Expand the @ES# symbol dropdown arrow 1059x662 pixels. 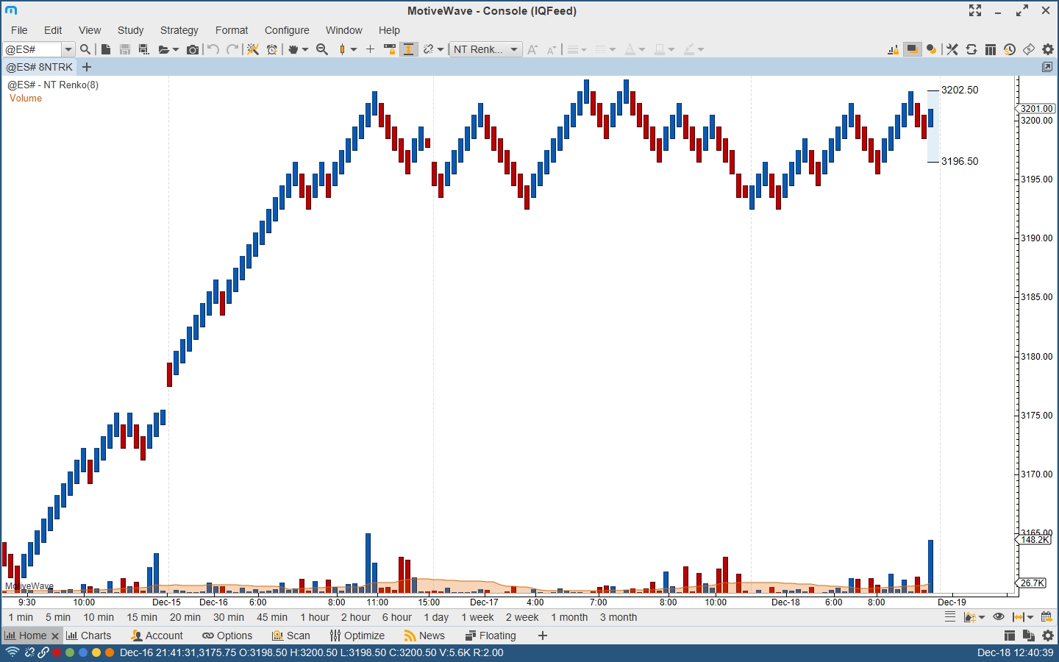pyautogui.click(x=68, y=49)
